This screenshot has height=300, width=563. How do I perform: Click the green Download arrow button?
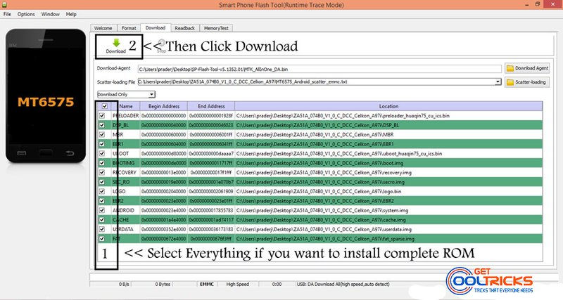pos(116,46)
